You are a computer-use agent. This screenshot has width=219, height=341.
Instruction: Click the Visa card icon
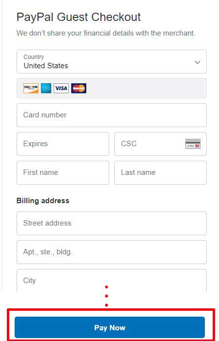pos(61,88)
